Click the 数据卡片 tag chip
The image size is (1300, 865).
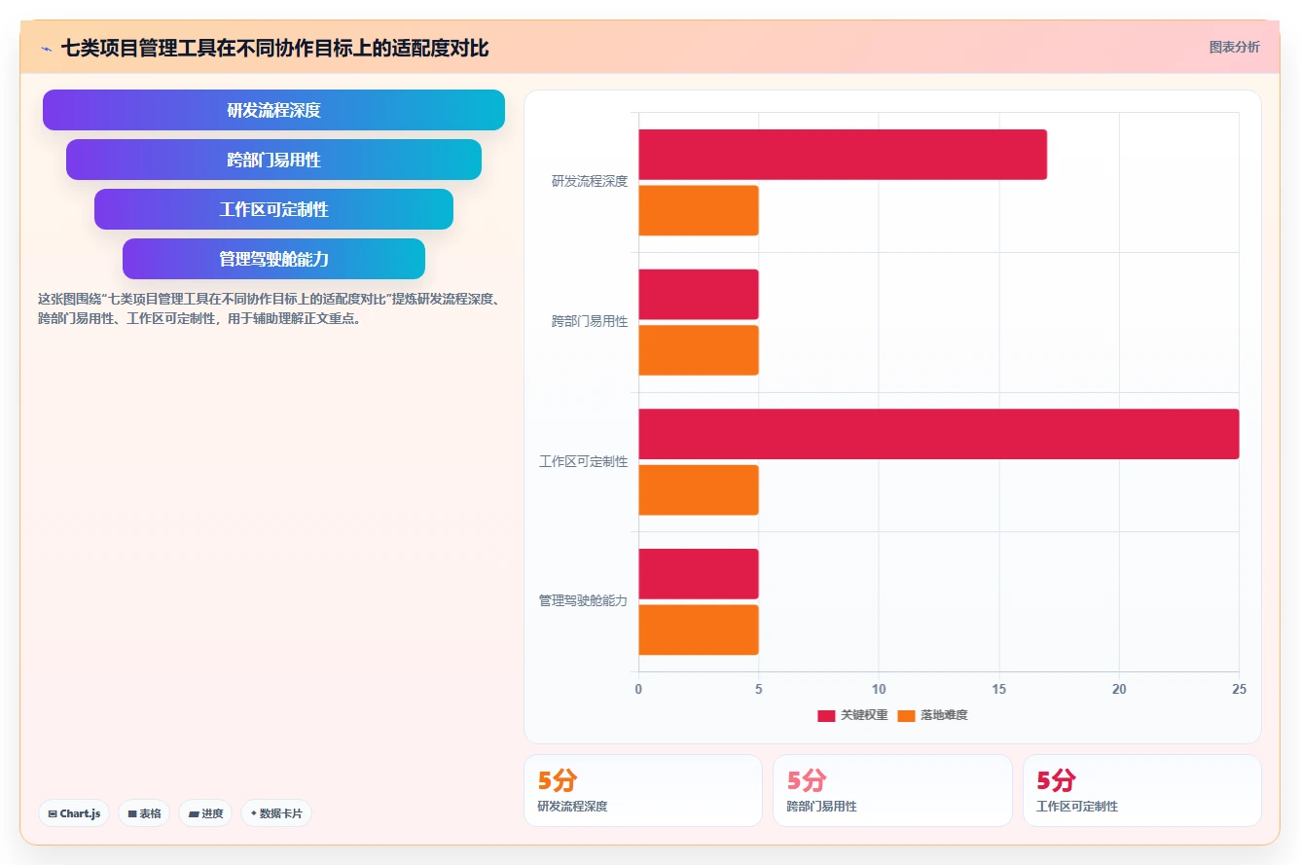point(276,813)
